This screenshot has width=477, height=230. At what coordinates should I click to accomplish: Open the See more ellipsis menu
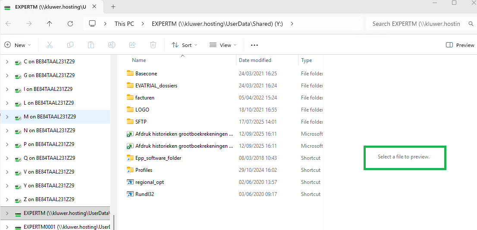pos(254,45)
